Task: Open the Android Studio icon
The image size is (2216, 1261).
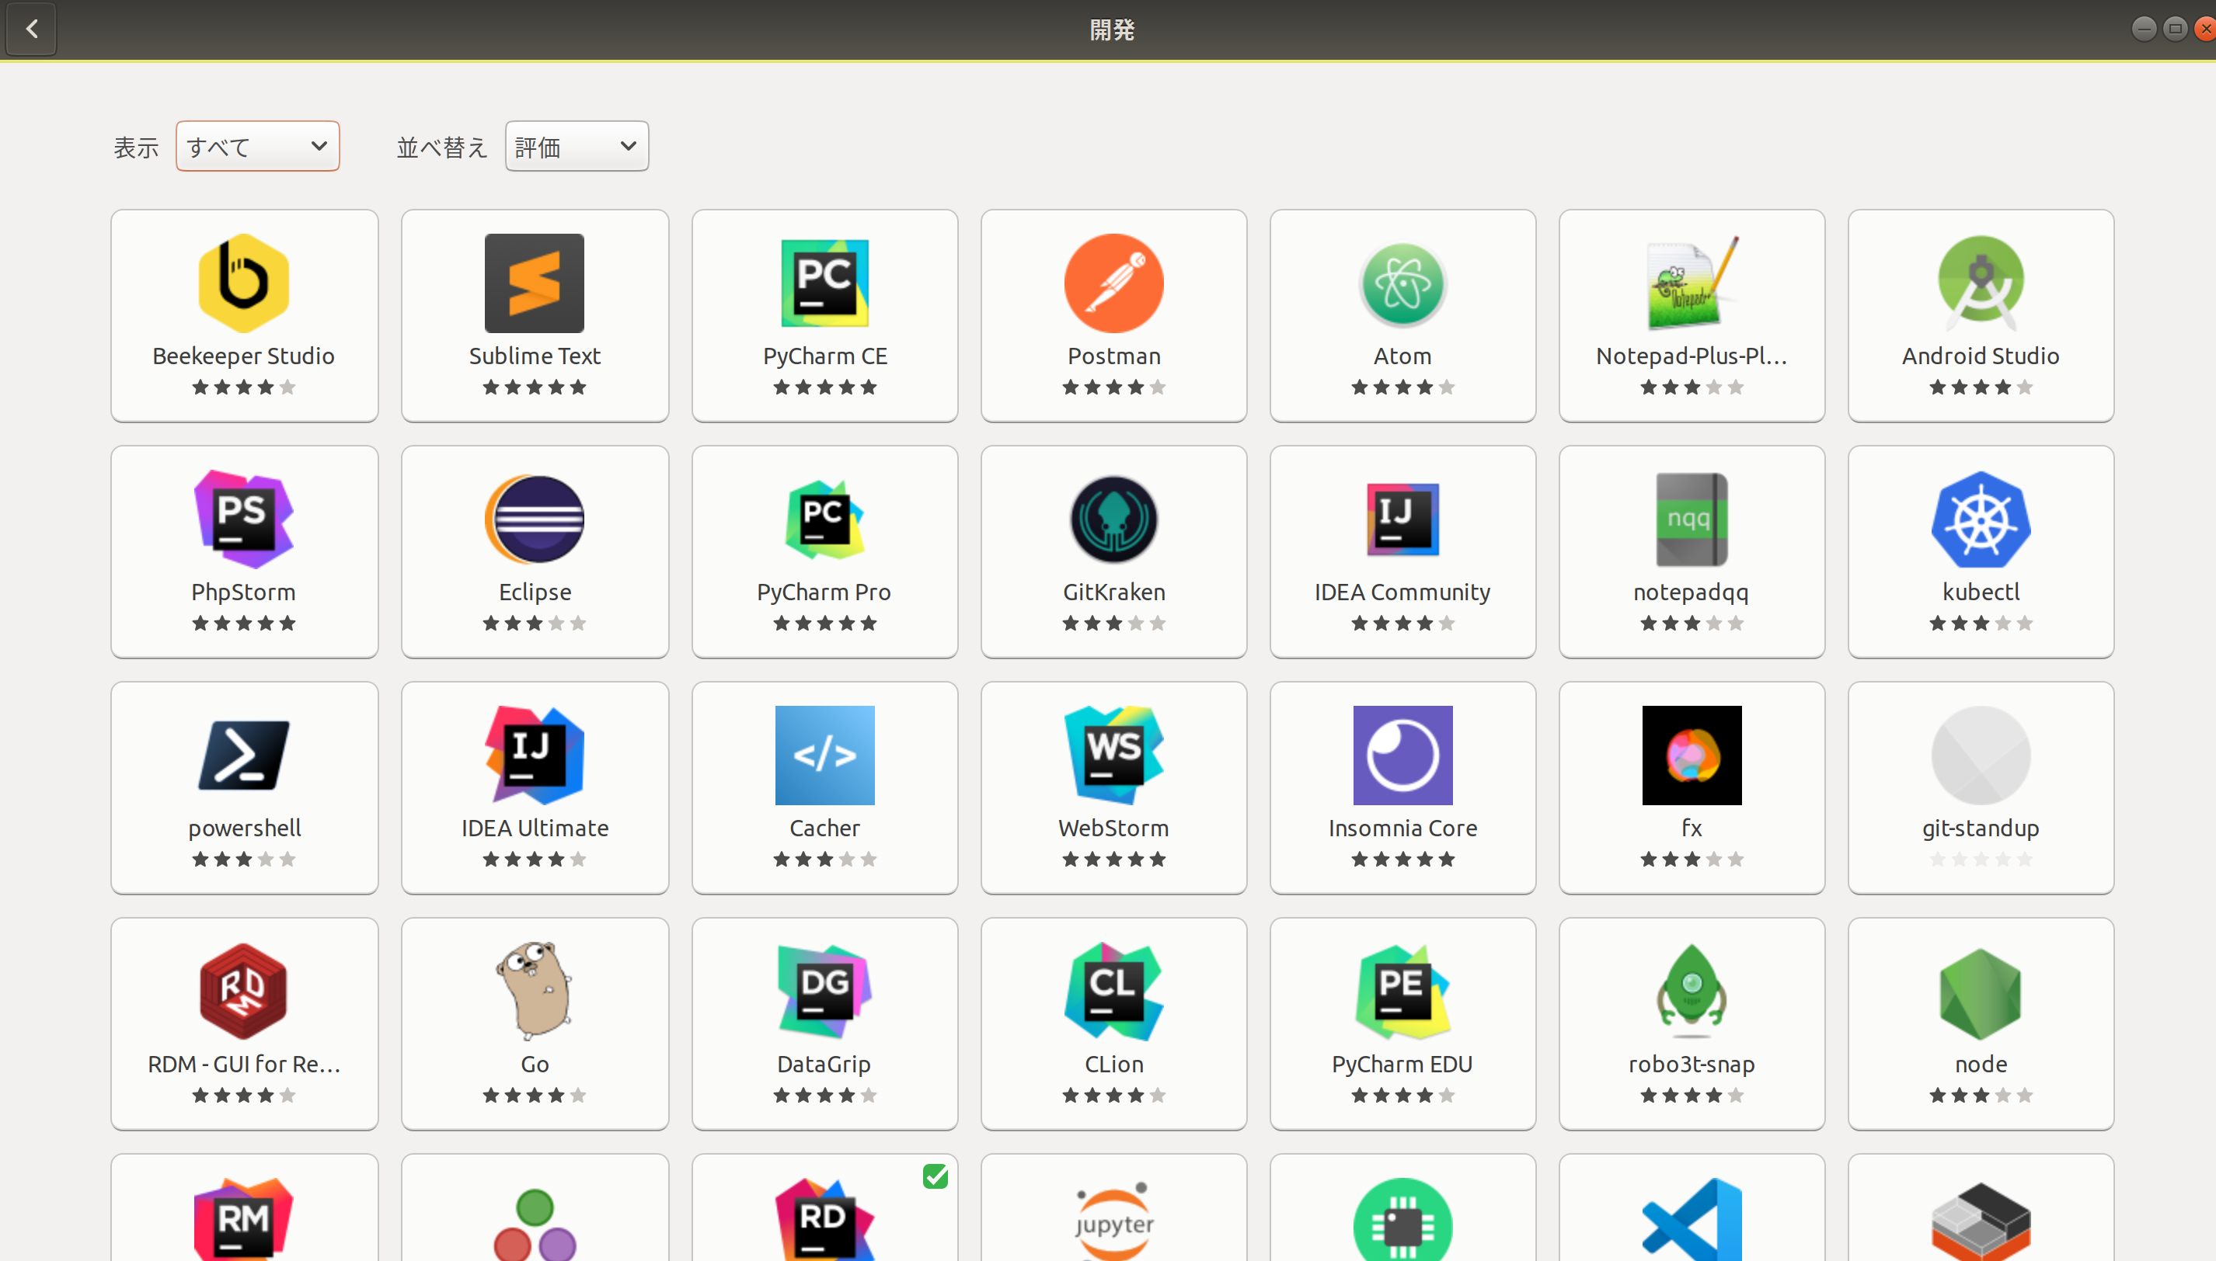Action: tap(1981, 283)
